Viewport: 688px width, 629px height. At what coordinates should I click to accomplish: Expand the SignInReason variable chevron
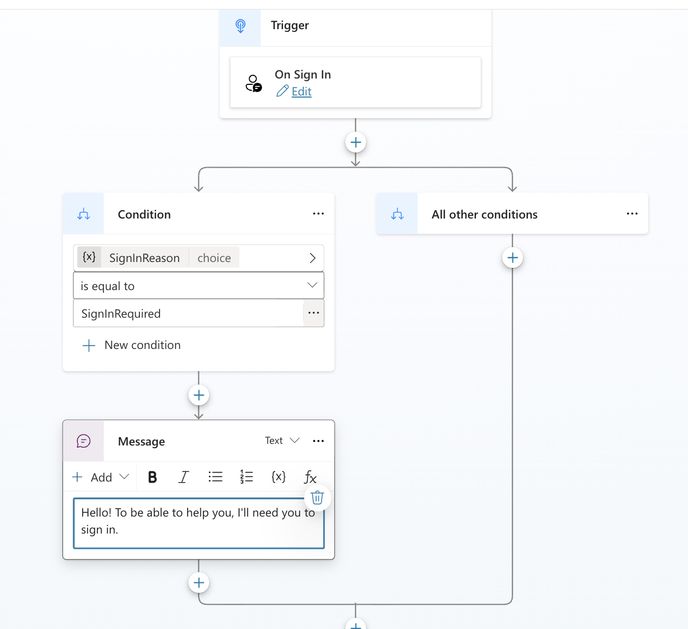tap(312, 258)
